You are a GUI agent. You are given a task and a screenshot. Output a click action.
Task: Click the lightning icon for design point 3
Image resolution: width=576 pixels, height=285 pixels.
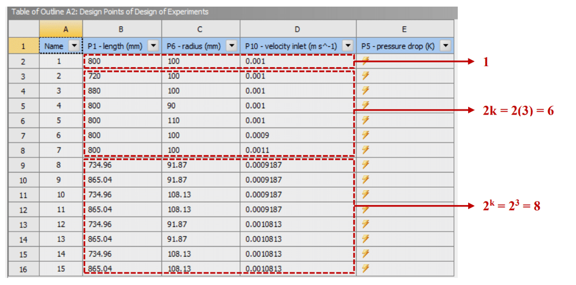(x=365, y=91)
